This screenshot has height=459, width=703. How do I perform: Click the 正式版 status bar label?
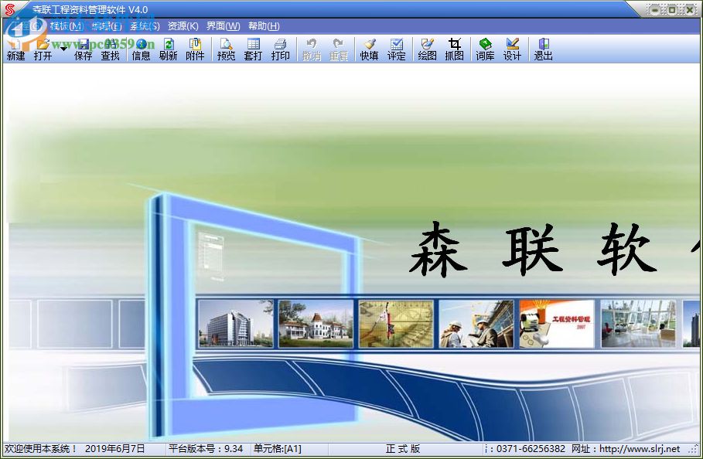point(403,449)
